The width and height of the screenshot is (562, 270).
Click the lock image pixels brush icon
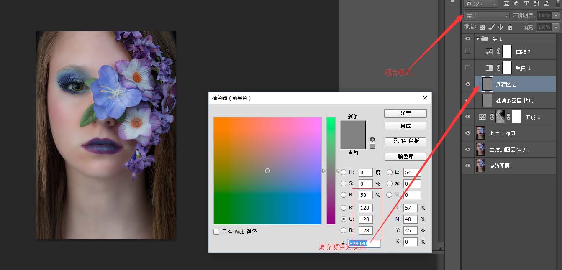point(491,27)
